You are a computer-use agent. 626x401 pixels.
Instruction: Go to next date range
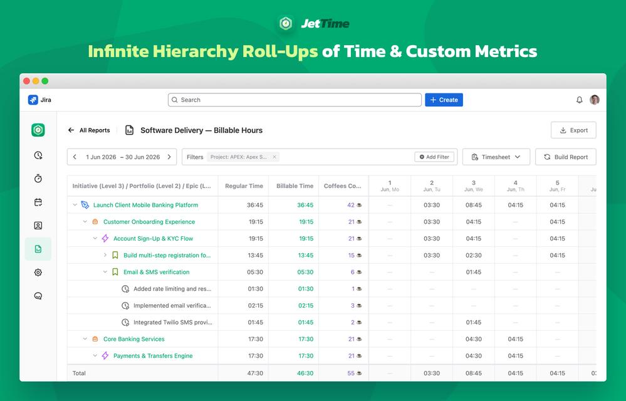pos(169,157)
